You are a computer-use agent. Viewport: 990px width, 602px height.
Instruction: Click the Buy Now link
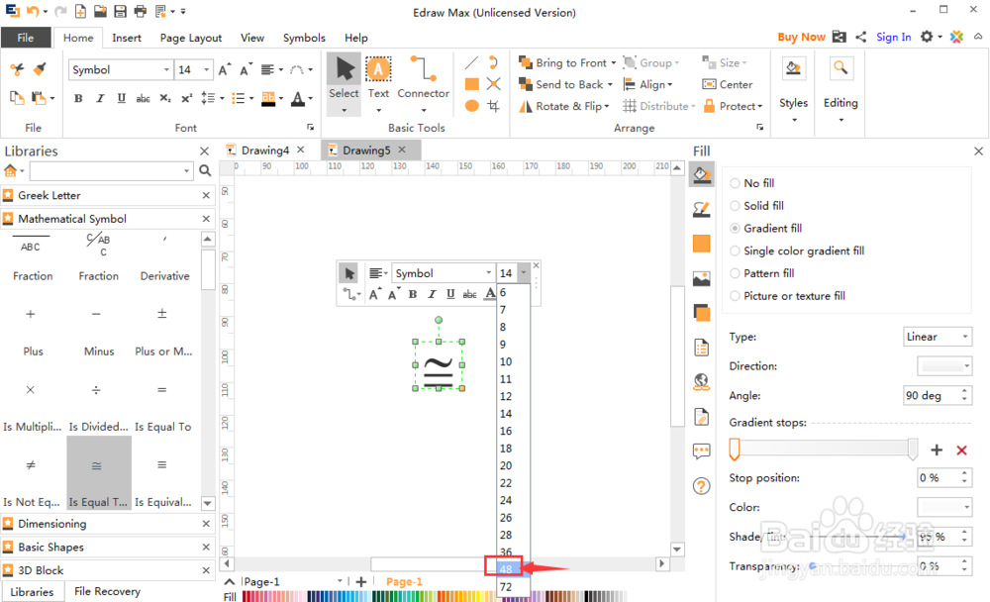pyautogui.click(x=801, y=37)
